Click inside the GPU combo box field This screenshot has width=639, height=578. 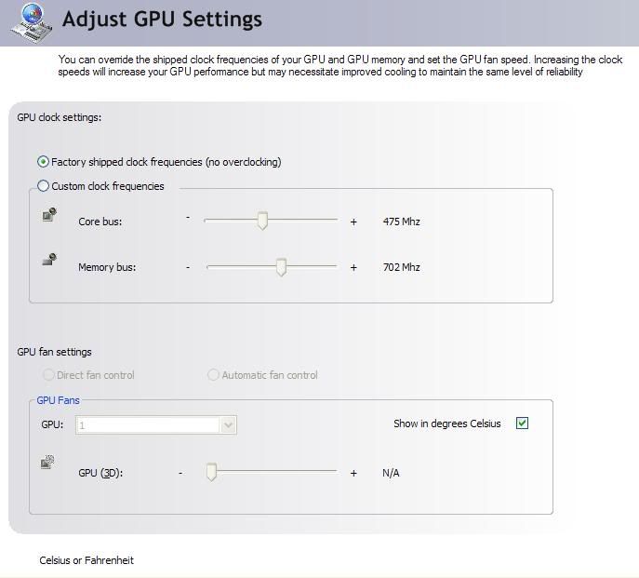point(155,425)
